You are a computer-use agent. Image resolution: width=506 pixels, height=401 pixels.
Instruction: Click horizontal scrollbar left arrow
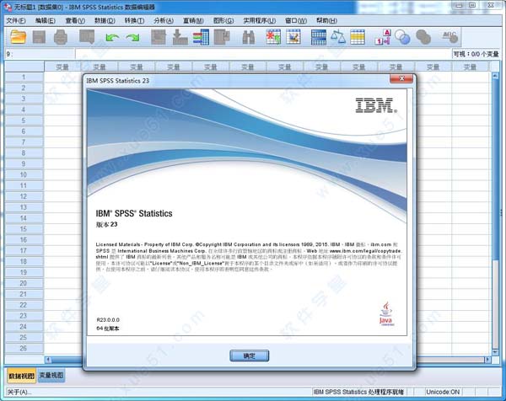click(48, 360)
